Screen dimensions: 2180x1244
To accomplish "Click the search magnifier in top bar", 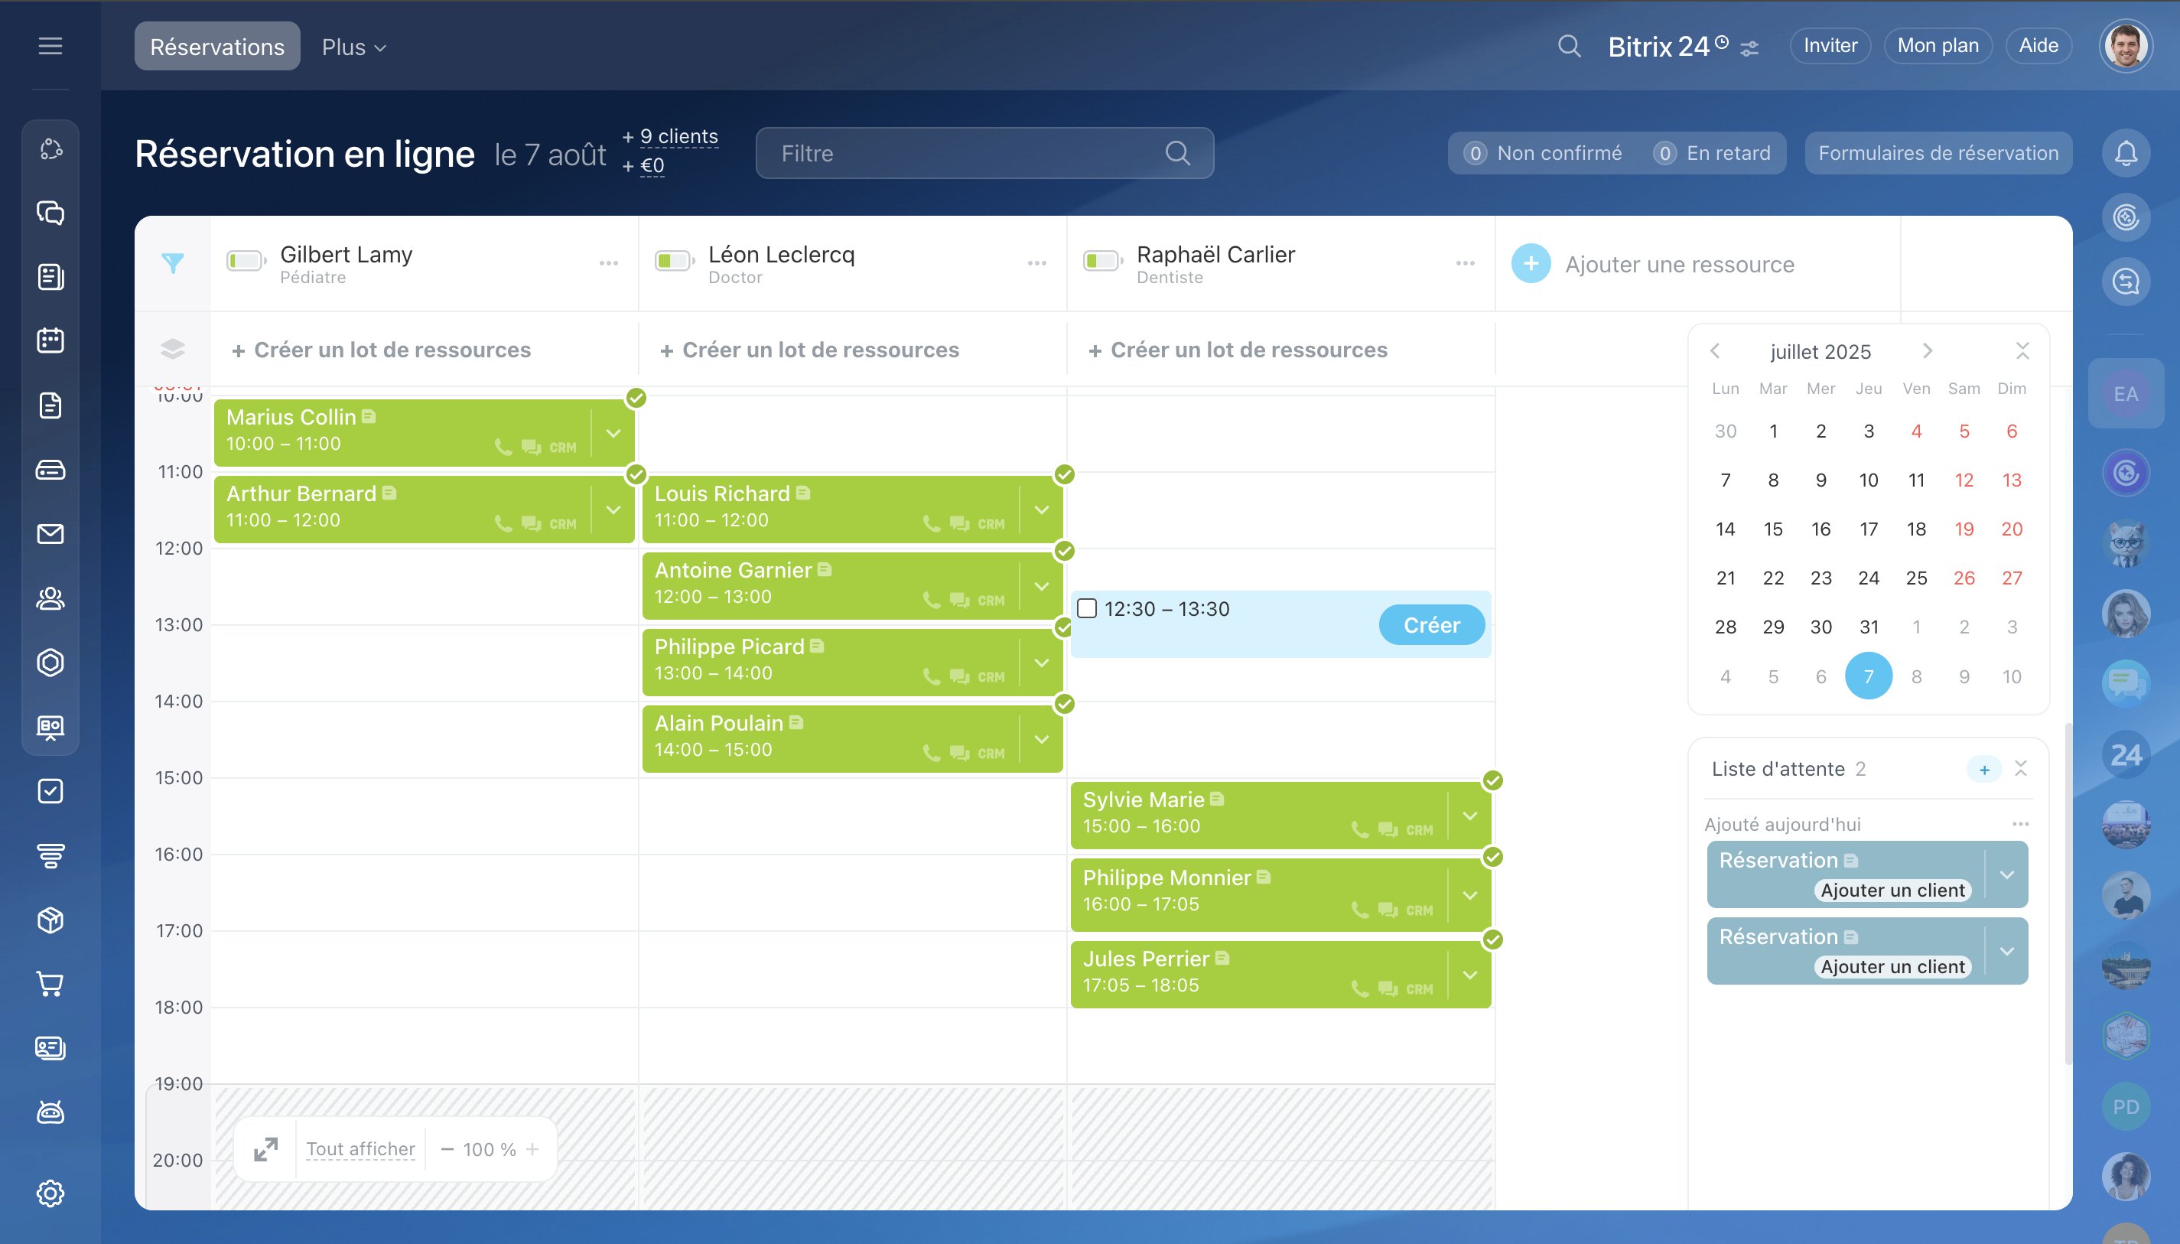I will (1568, 46).
